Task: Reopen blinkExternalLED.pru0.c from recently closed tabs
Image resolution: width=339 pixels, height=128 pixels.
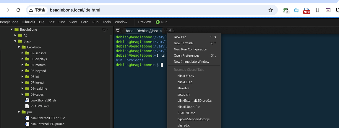Action: coord(194,101)
